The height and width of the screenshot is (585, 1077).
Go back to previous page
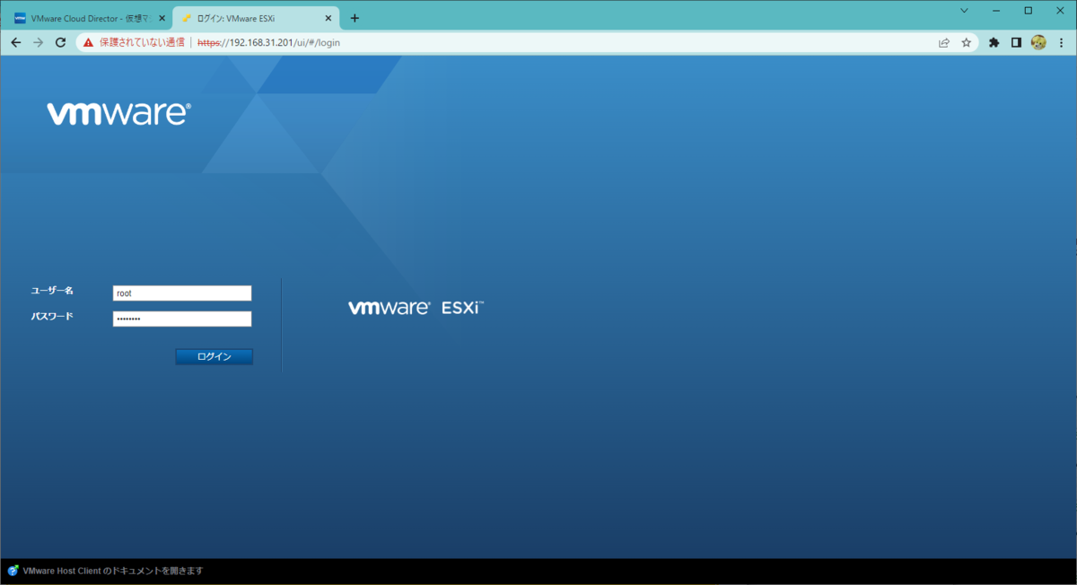tap(16, 42)
